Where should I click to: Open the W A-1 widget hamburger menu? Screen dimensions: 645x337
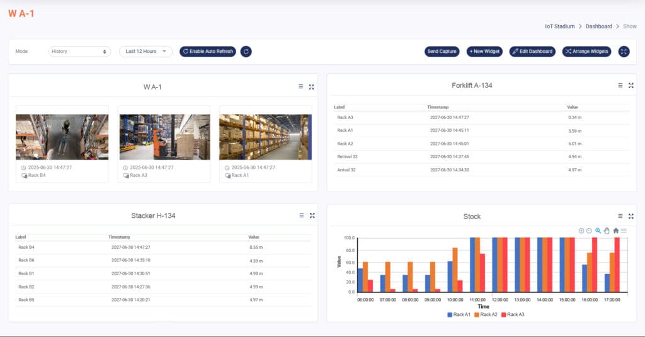pyautogui.click(x=301, y=86)
